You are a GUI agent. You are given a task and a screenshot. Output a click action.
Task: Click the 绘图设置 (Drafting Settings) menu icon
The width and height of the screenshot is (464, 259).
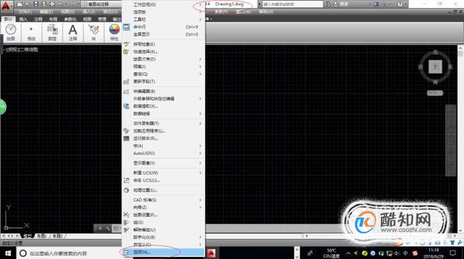point(127,215)
